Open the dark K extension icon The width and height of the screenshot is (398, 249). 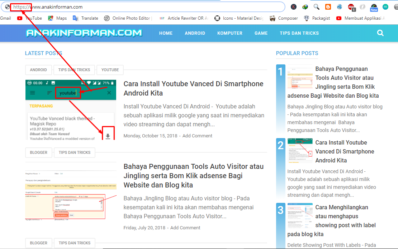click(x=294, y=7)
